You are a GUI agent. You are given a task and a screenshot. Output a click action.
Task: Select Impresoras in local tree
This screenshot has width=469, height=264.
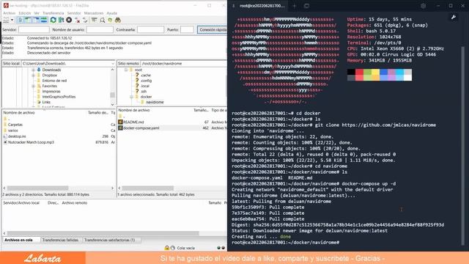[x=51, y=91]
